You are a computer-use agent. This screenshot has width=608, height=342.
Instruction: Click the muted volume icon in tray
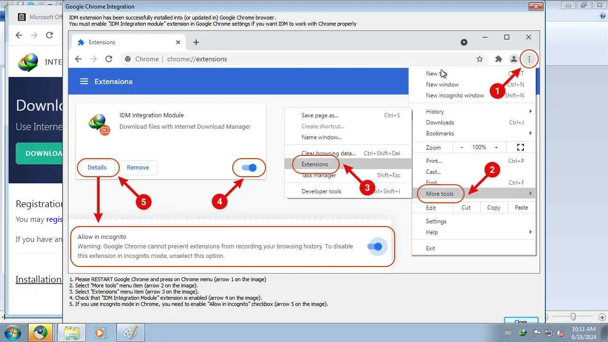point(560,333)
